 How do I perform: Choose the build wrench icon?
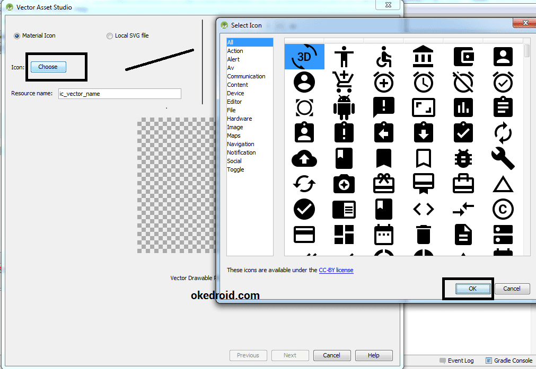(x=503, y=158)
